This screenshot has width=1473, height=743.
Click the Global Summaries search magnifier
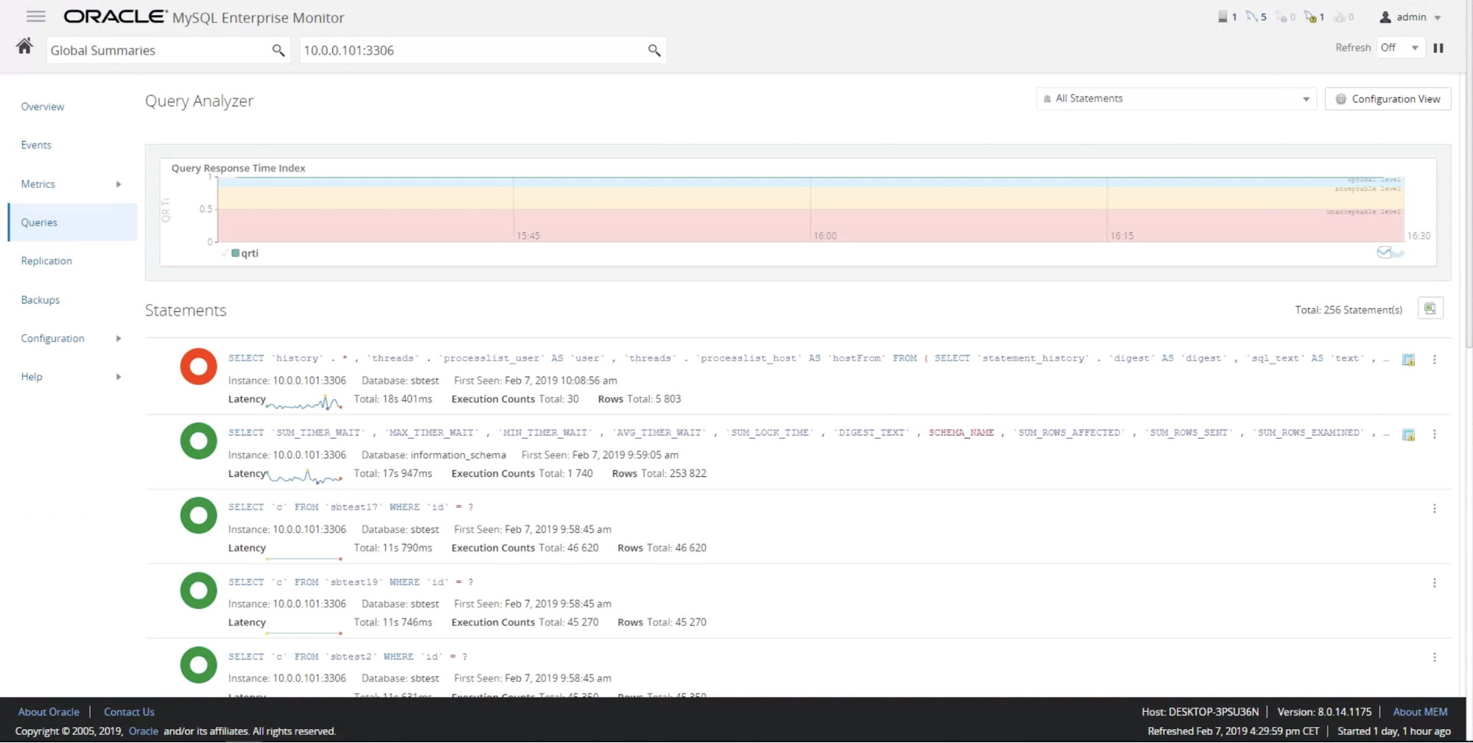[x=278, y=50]
